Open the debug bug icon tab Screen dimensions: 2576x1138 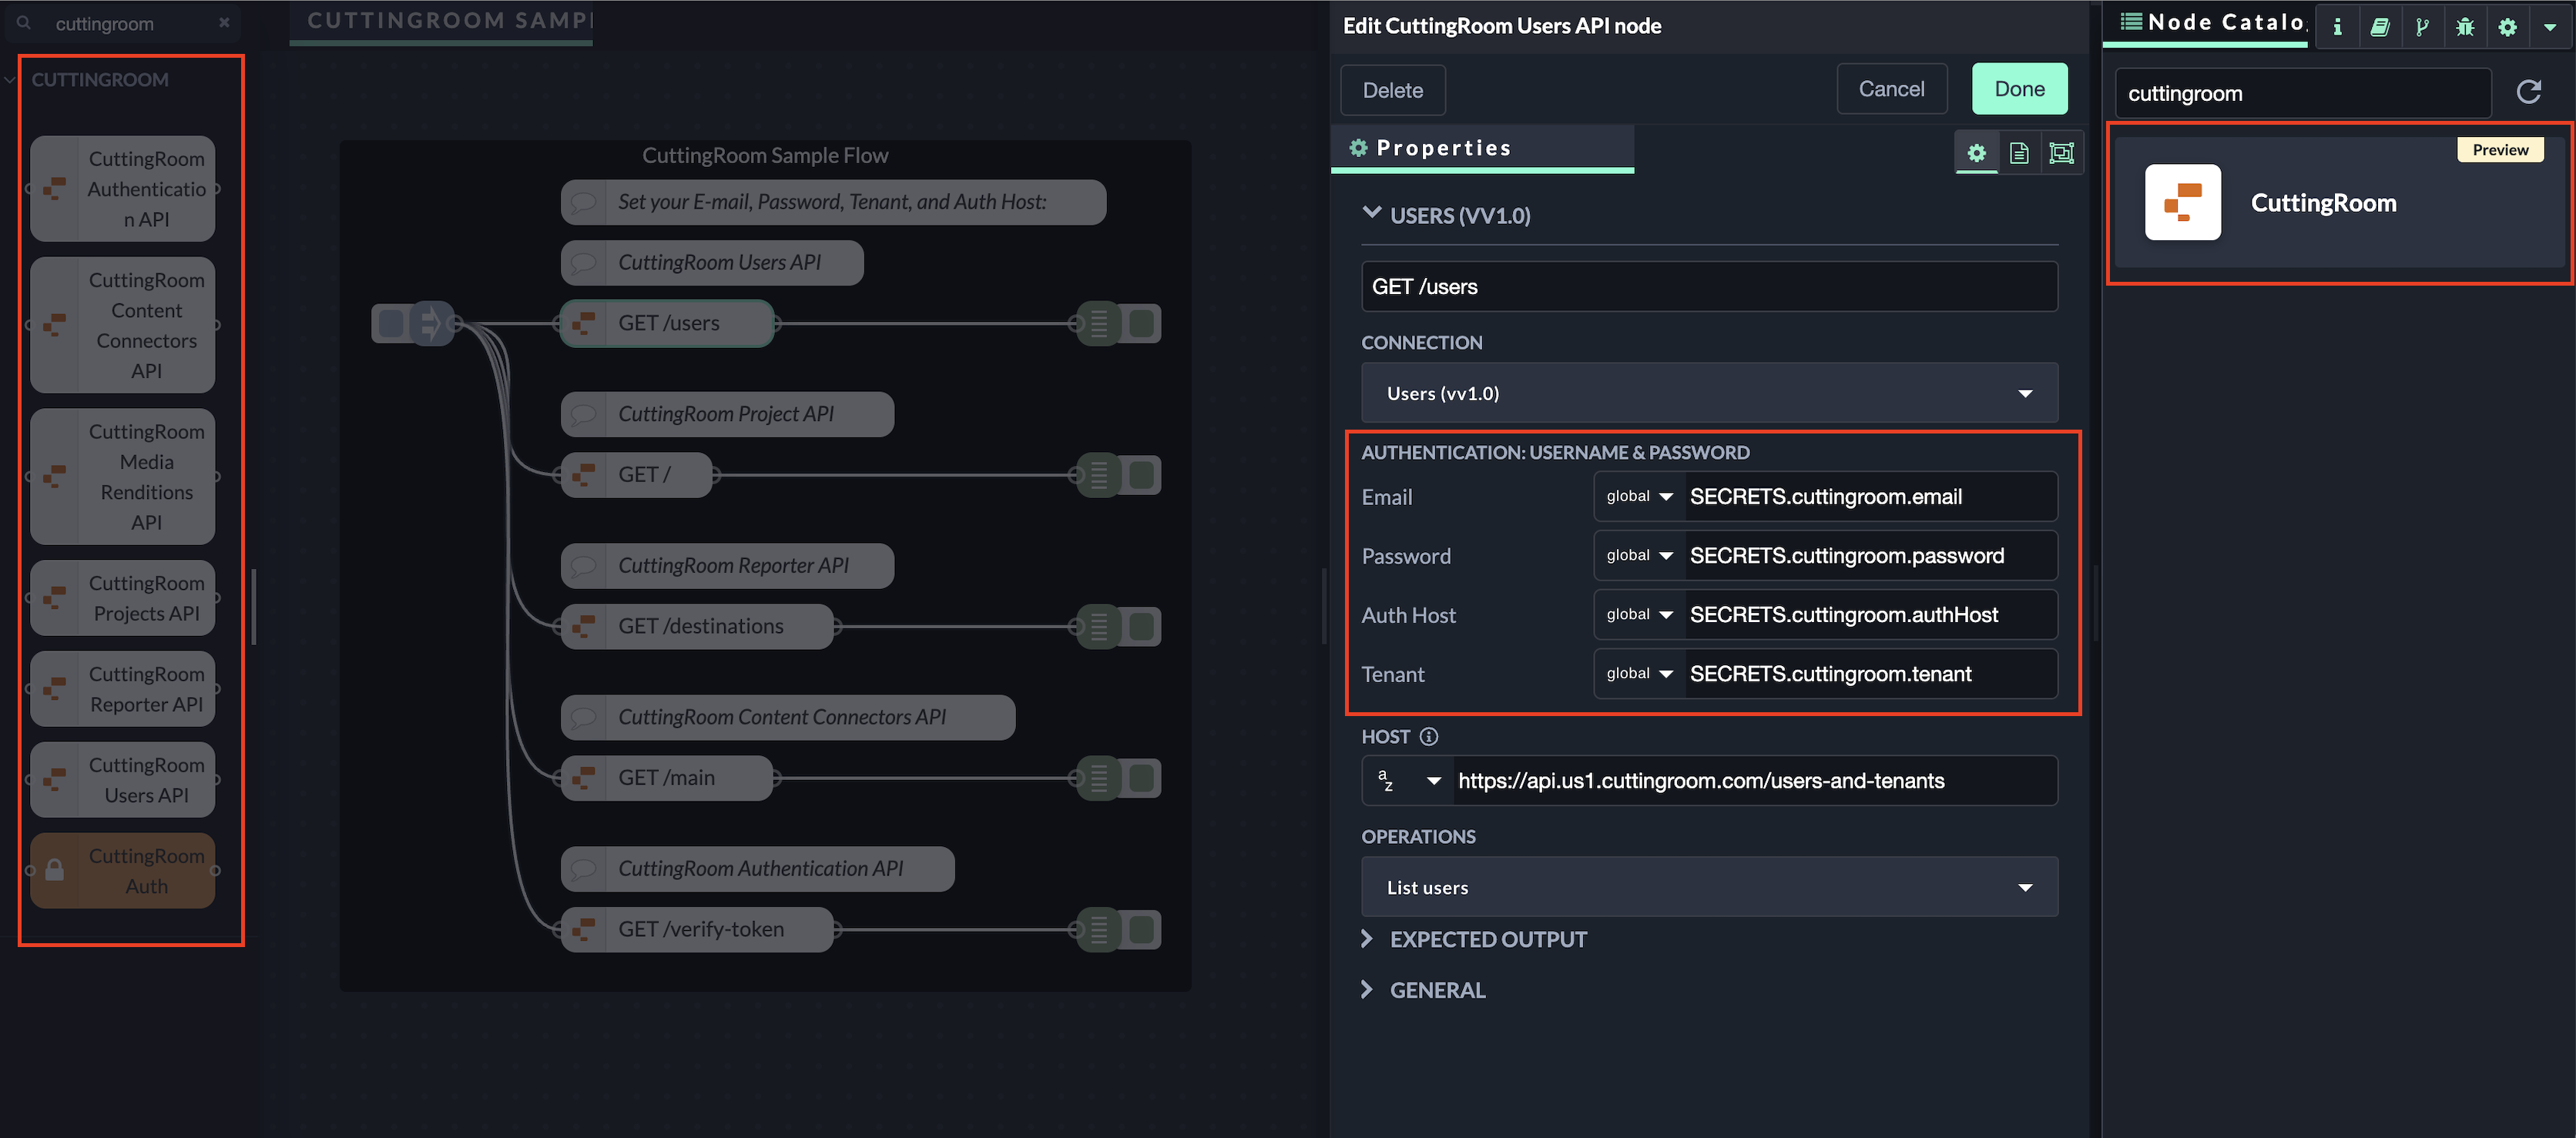pyautogui.click(x=2465, y=27)
